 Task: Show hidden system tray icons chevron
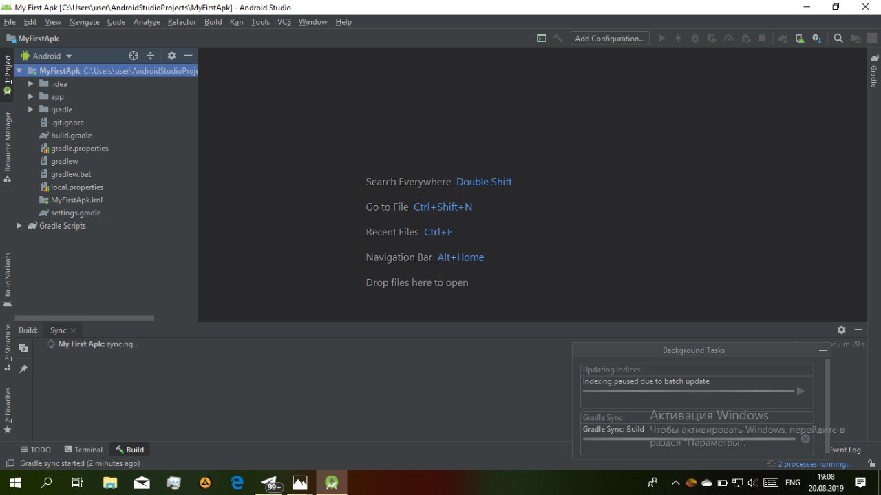675,483
